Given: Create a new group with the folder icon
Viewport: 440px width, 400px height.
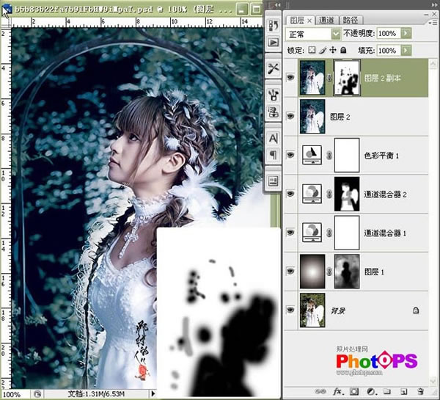Looking at the screenshot, I should [387, 391].
